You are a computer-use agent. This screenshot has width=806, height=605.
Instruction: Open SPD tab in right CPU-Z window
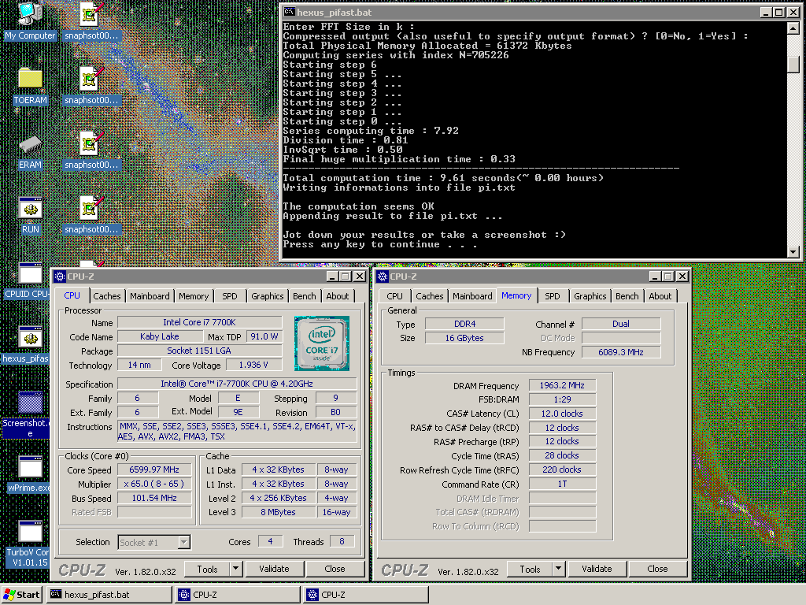click(553, 296)
